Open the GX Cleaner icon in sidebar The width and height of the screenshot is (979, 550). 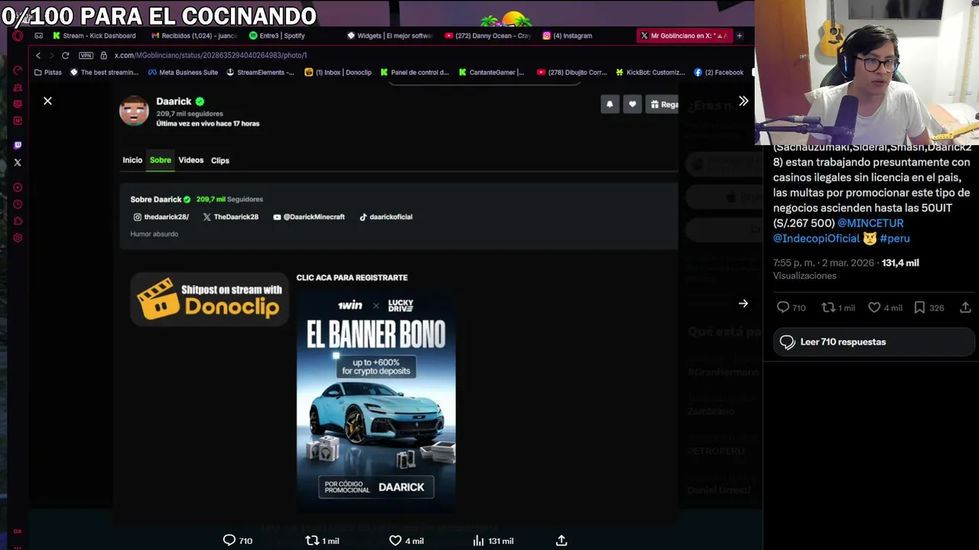click(18, 87)
